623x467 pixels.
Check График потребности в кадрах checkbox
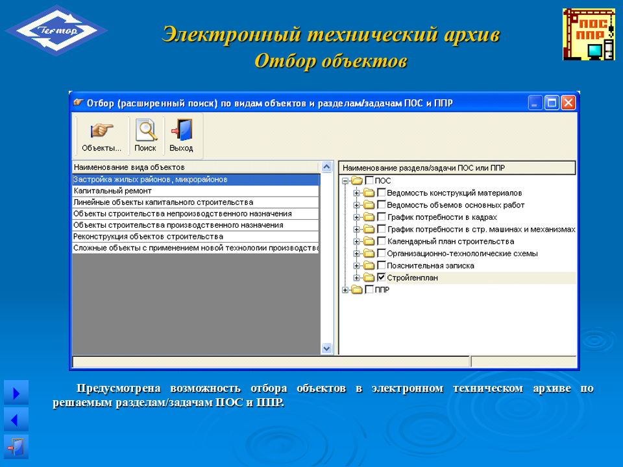click(x=382, y=217)
